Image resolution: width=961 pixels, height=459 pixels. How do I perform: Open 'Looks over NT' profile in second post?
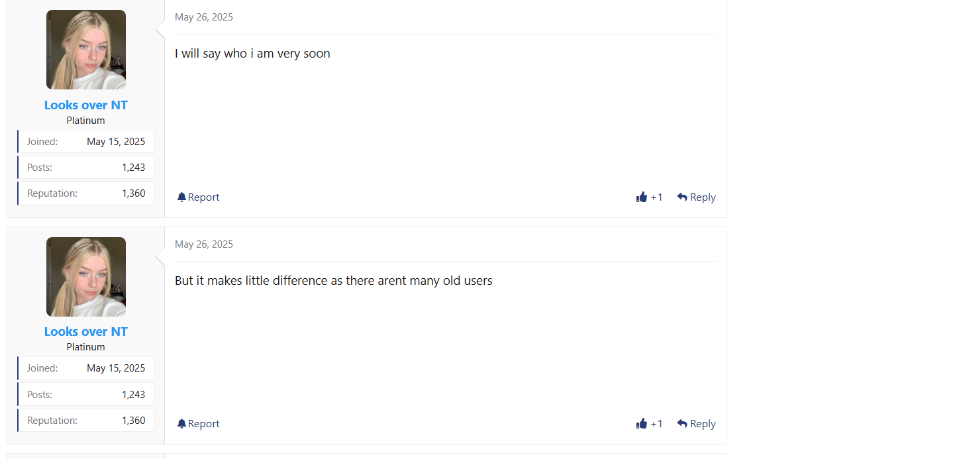click(86, 332)
